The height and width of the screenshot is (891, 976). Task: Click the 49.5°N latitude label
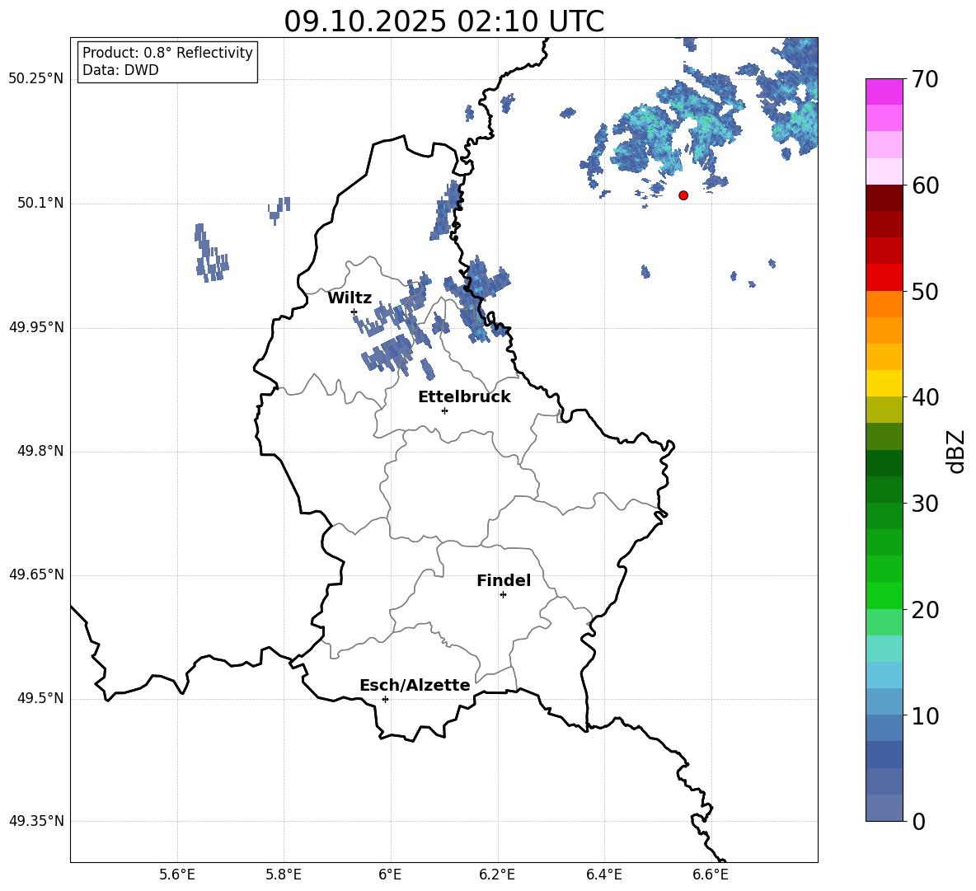40,698
